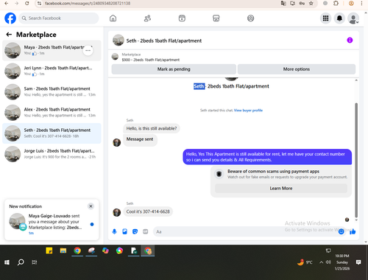This screenshot has height=280, width=368.
Task: Open the Chrome three-dot menu
Action: pos(361,4)
